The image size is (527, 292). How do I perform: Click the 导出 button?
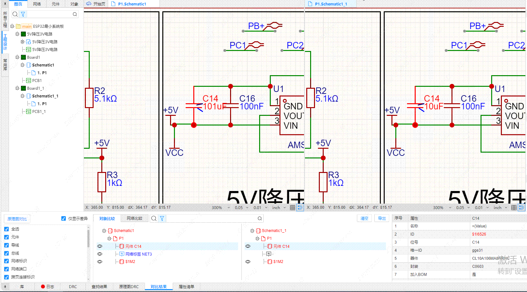pyautogui.click(x=382, y=218)
